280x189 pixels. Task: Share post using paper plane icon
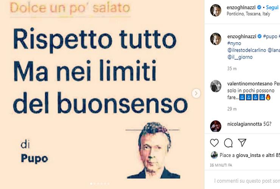(x=242, y=143)
